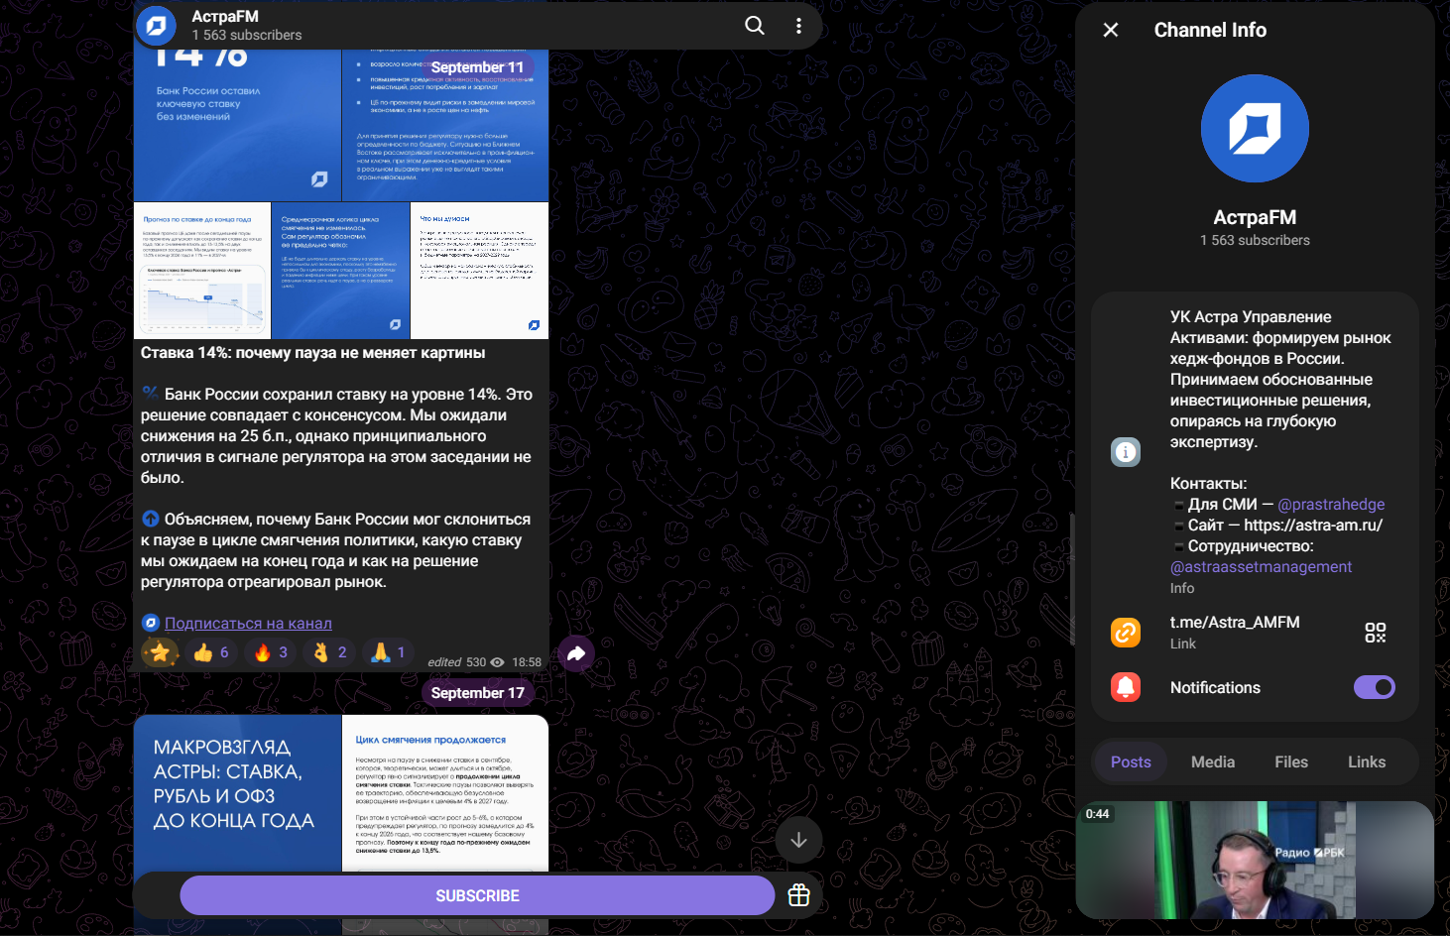Open the 'МАКРОВЗГЛЯД АСТРЫ' cover image

click(237, 793)
